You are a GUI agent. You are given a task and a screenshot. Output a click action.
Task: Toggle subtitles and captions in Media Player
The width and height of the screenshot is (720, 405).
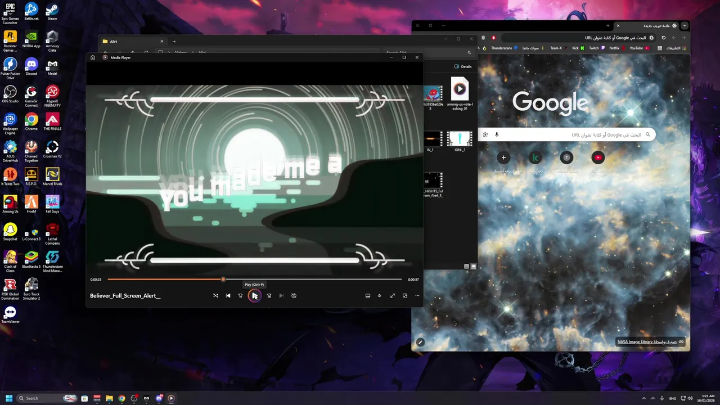click(367, 295)
